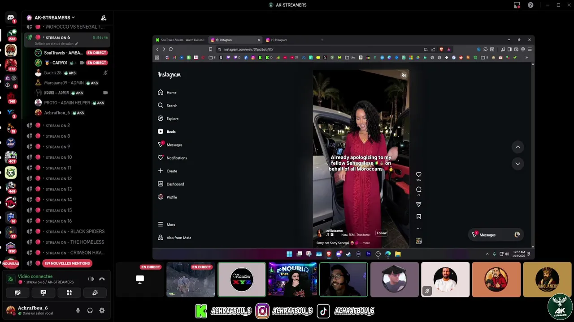Go to the previous reel using up arrow
Image resolution: width=574 pixels, height=322 pixels.
pos(517,147)
